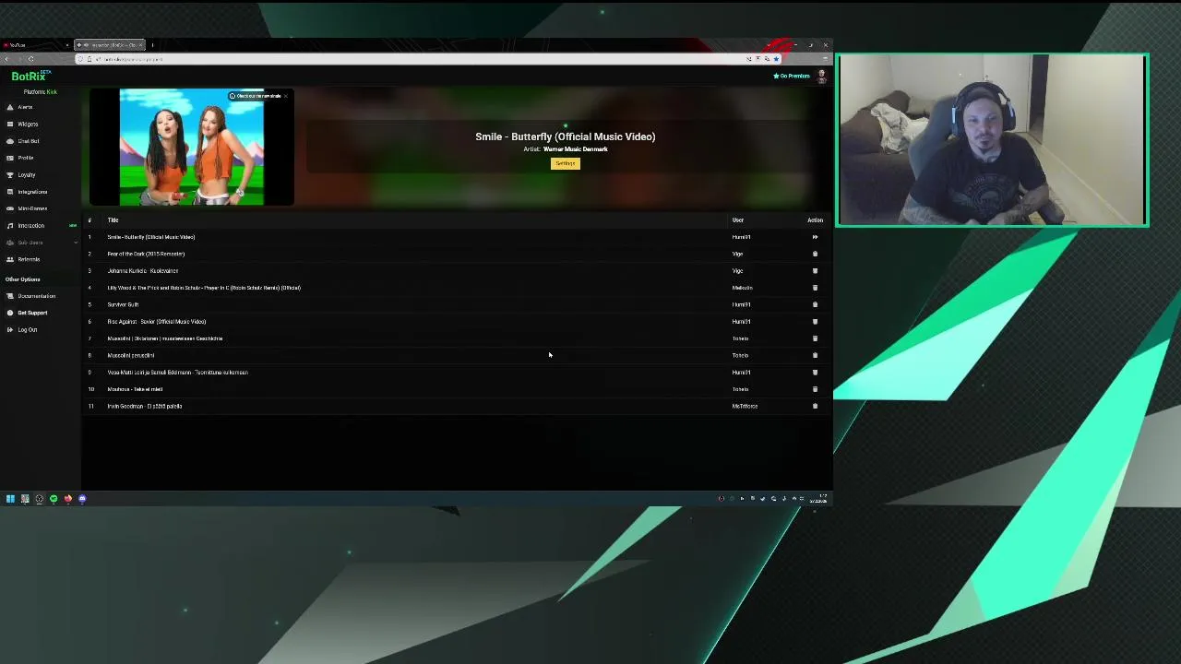
Task: Open the user avatar menu
Action: (x=821, y=77)
